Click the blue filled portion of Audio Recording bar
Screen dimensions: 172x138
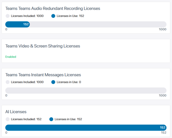click(x=17, y=24)
